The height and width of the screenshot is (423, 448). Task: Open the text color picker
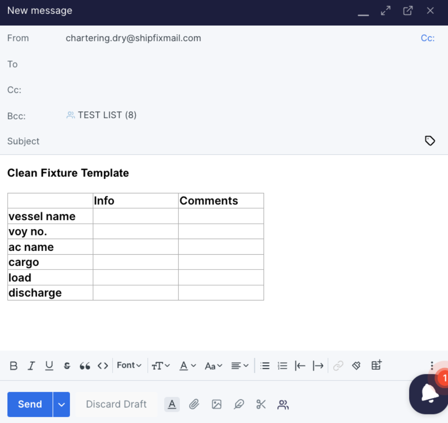(188, 366)
